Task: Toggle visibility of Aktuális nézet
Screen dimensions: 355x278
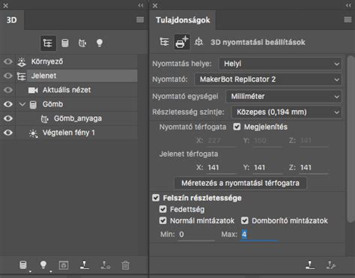Action: point(8,90)
